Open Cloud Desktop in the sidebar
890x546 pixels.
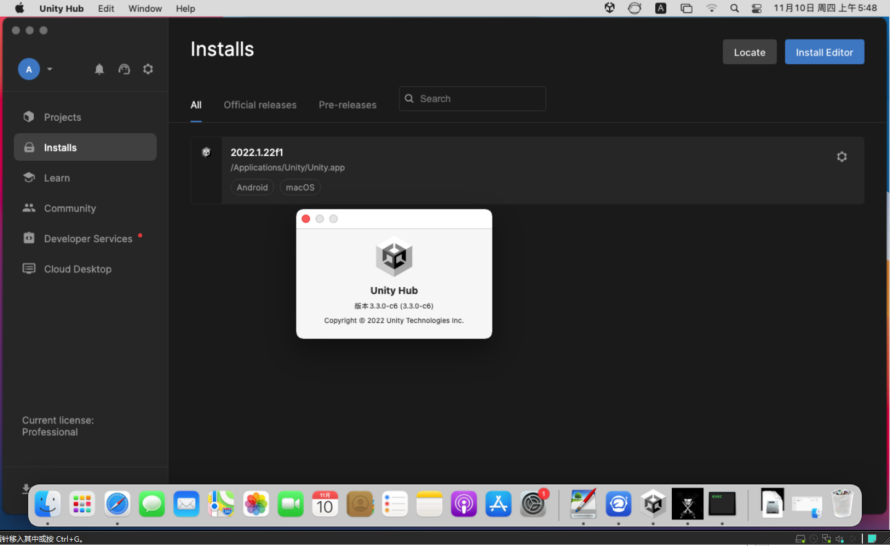[85, 269]
